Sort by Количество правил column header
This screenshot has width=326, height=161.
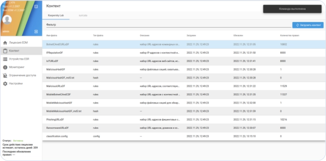tap(289, 36)
